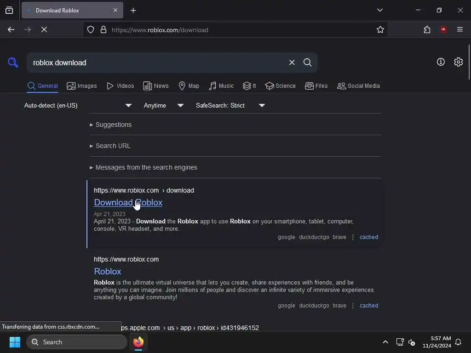The height and width of the screenshot is (353, 471).
Task: Open cached version of Download Roblox result
Action: tap(368, 237)
